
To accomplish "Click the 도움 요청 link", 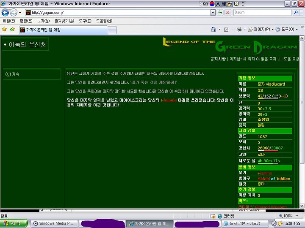I will pyautogui.click(x=291, y=59).
